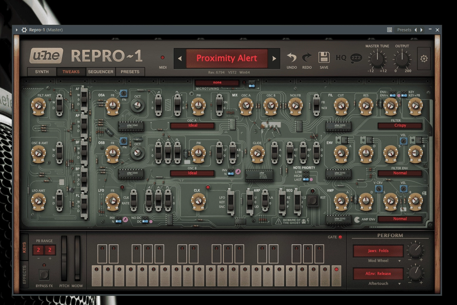The image size is (457, 305).
Task: Toggle the OSC B LF switch
Action: [x=219, y=152]
